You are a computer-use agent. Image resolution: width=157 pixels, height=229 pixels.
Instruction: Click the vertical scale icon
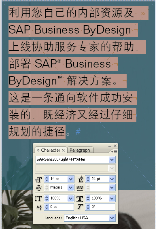(x=38, y=199)
